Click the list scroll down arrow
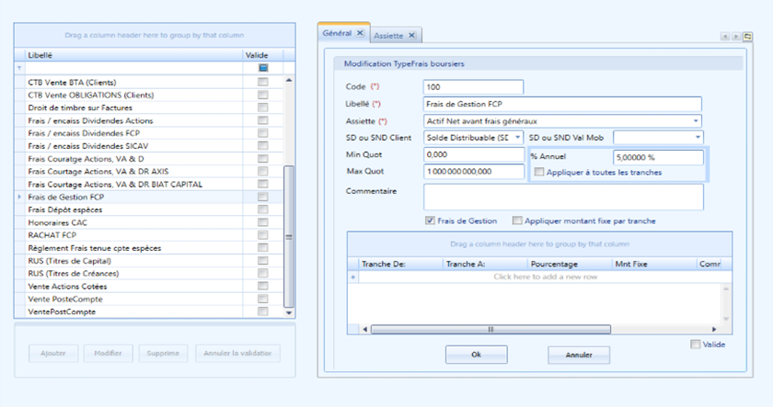This screenshot has height=407, width=773. pyautogui.click(x=289, y=312)
